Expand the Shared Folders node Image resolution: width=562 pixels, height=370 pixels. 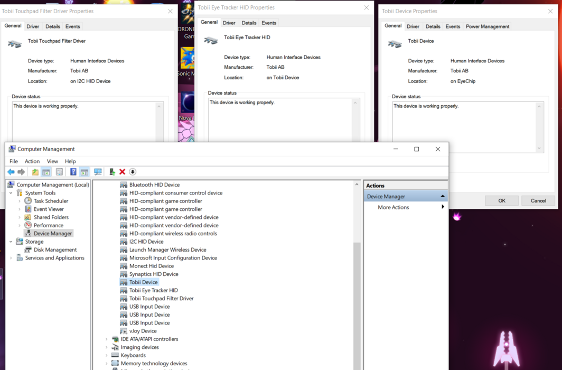(20, 217)
